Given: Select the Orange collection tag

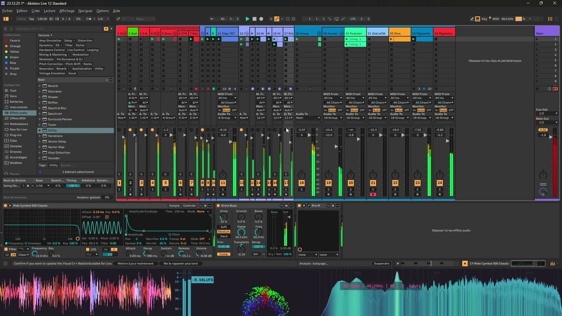Looking at the screenshot, I should click(x=15, y=46).
